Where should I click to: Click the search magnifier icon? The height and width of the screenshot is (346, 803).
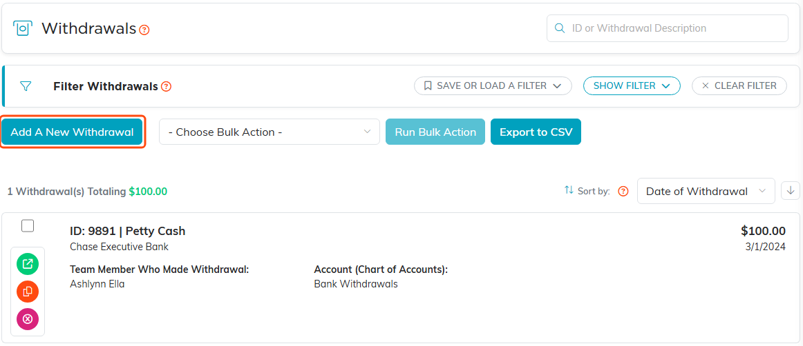(560, 28)
